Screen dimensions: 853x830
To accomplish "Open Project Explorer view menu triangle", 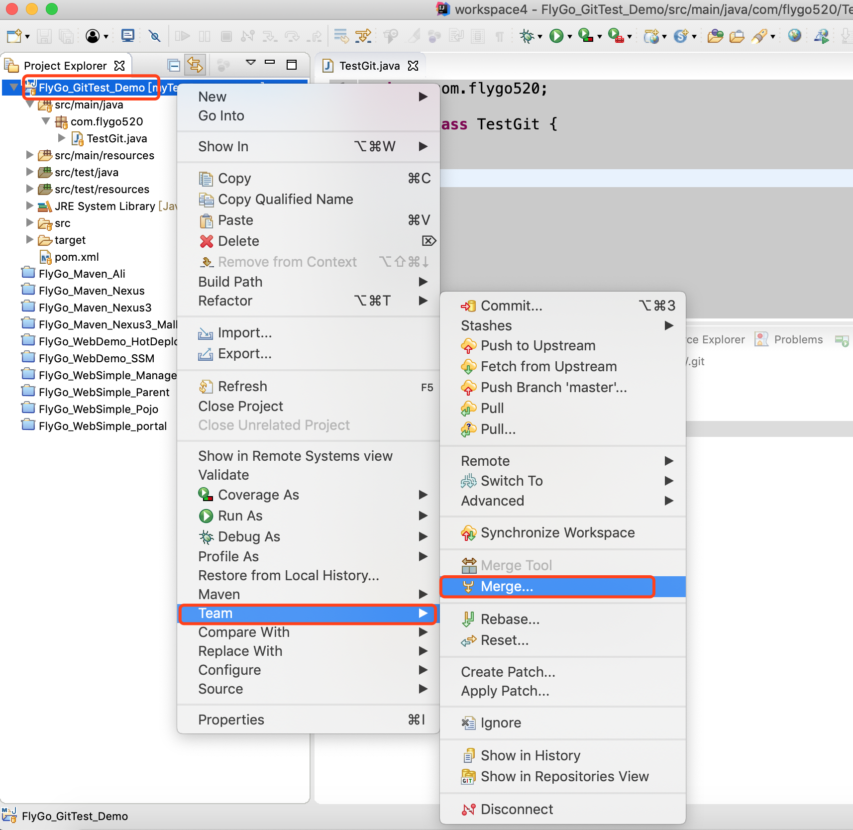I will (251, 63).
